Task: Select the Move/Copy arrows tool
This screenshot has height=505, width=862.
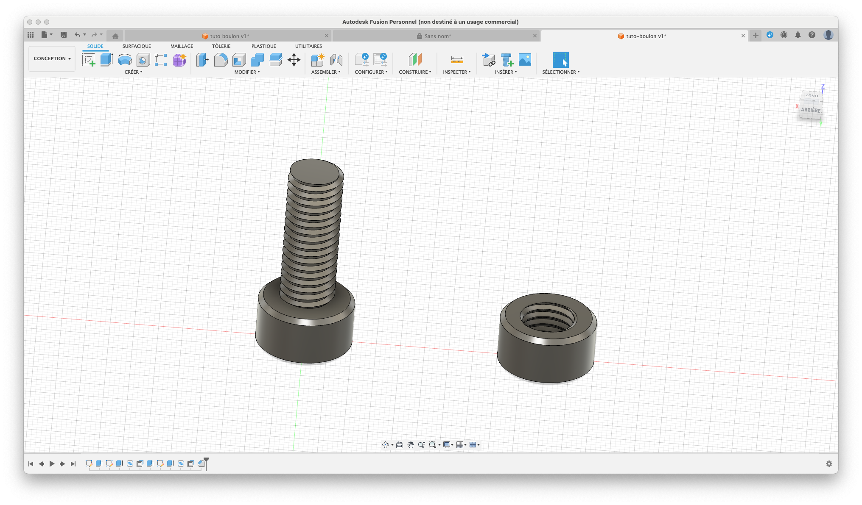Action: pos(294,60)
